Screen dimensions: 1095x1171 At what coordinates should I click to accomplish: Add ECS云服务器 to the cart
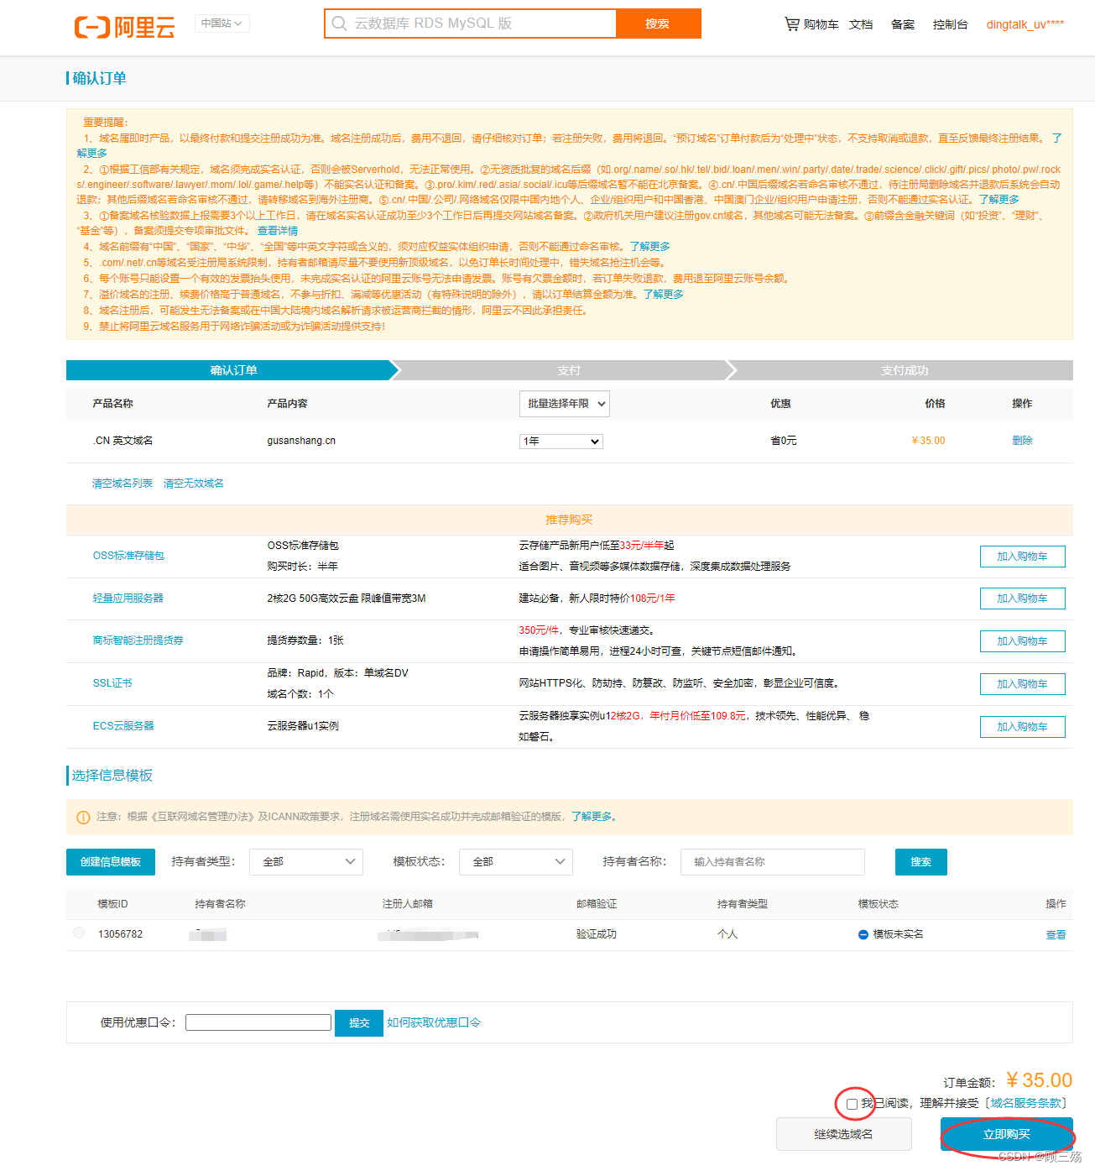(1022, 727)
